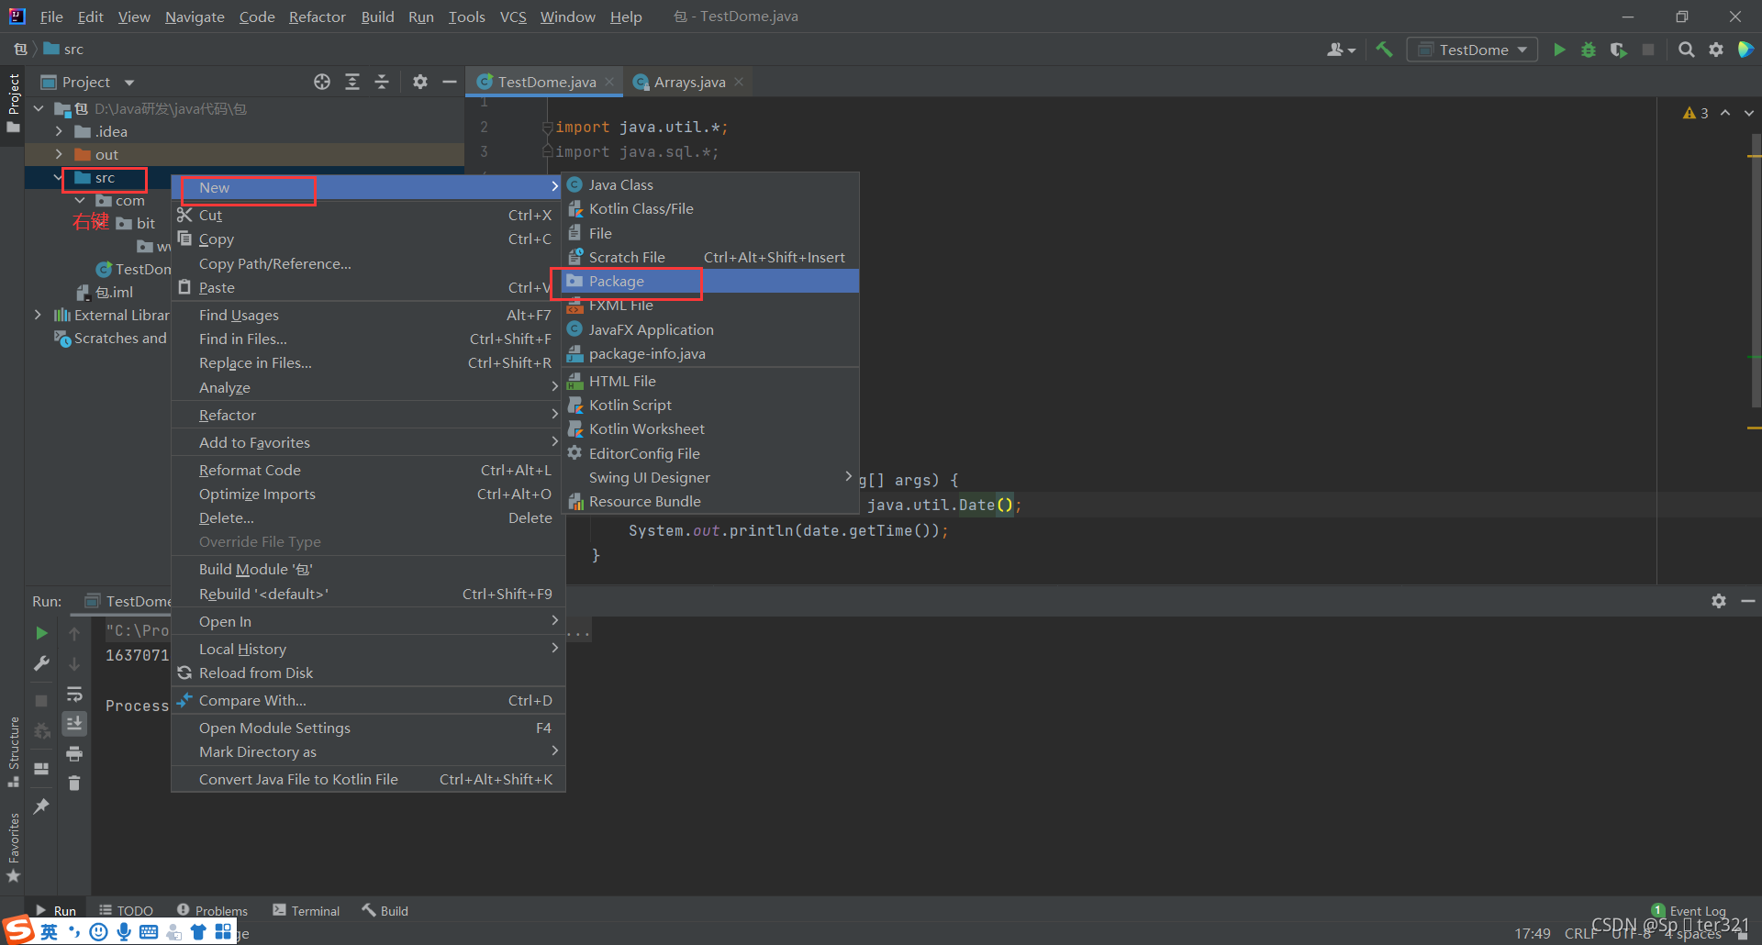Click Sogou input method icon in taskbar

coord(18,929)
